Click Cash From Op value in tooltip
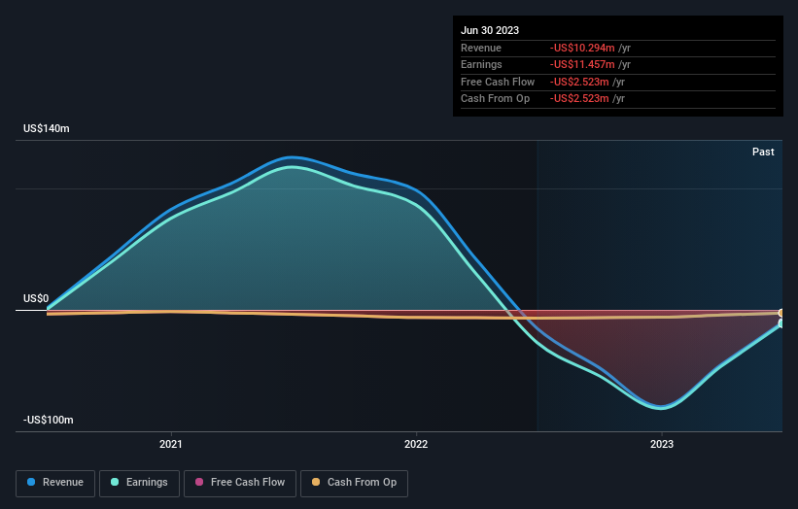Screen dimensions: 798x509 [579, 99]
